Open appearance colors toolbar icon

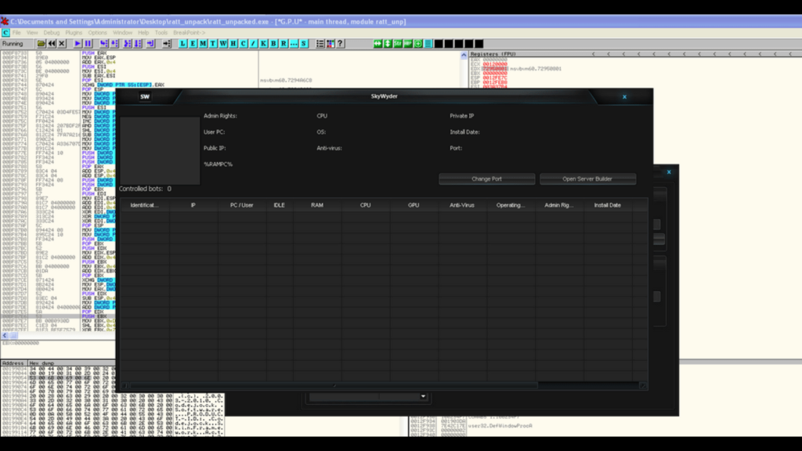(x=331, y=44)
